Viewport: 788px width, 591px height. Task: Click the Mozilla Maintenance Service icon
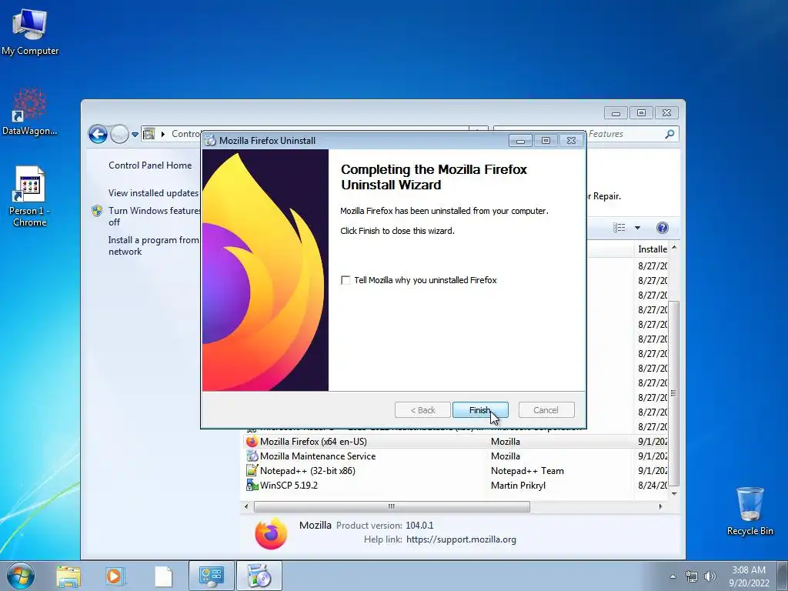(252, 456)
